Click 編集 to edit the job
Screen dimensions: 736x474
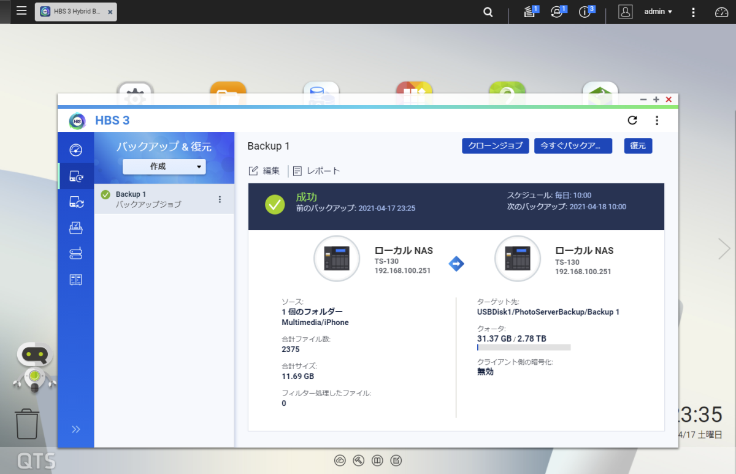pos(264,170)
